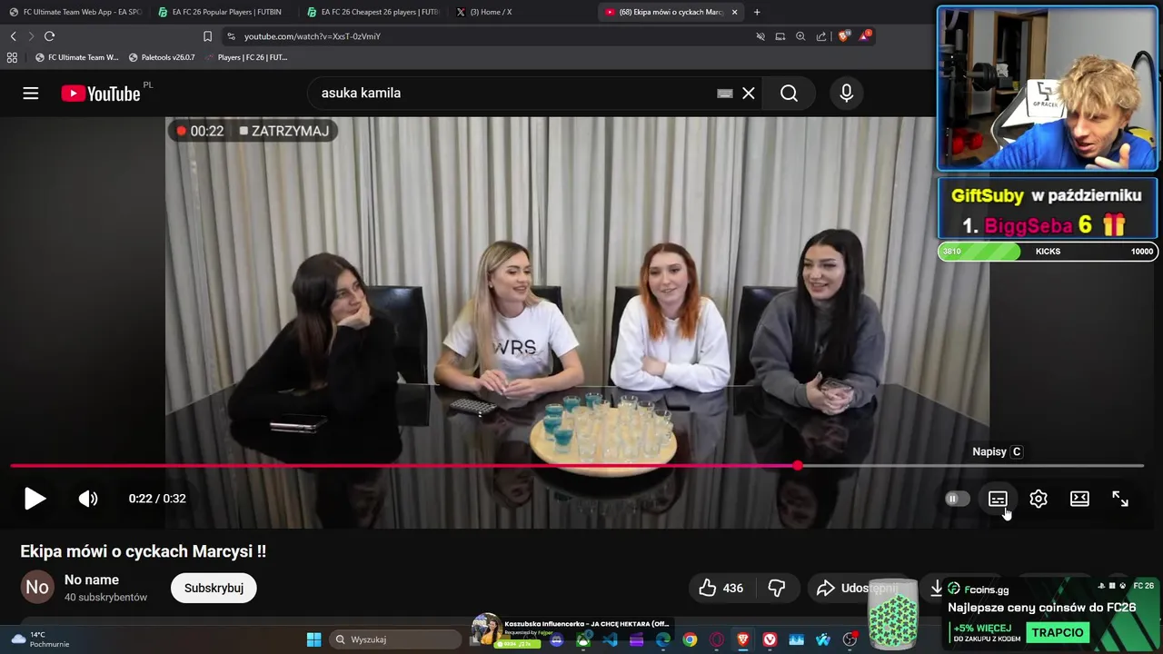Viewport: 1163px width, 654px height.
Task: Open Chrome from the taskbar
Action: tap(690, 639)
